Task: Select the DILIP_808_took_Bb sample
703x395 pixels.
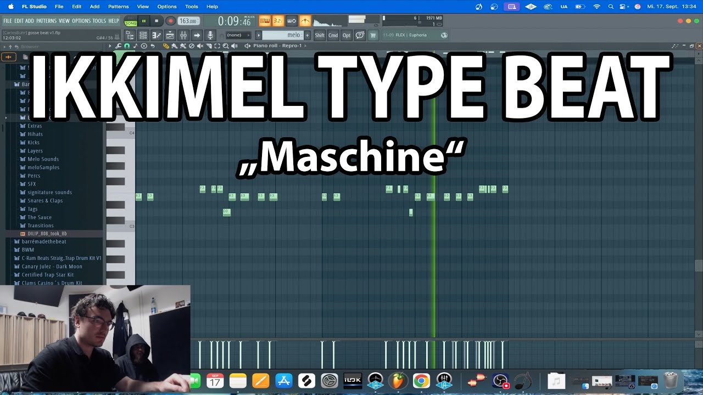Action: click(47, 233)
